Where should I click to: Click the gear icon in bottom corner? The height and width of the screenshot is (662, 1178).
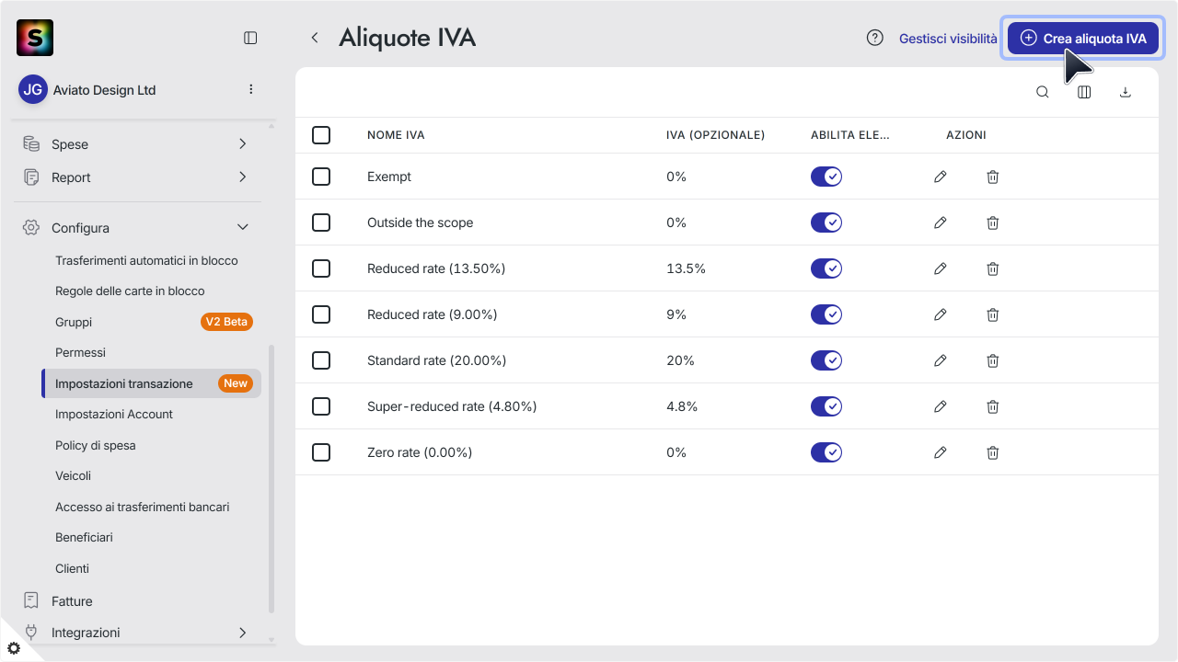13,648
